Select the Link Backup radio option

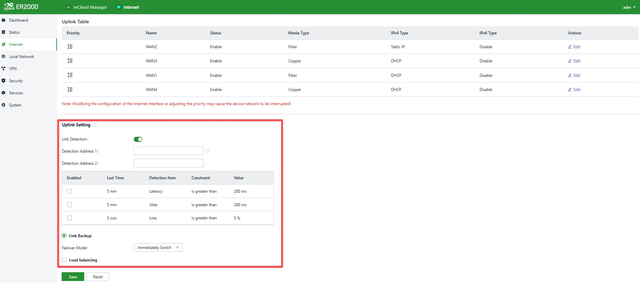pyautogui.click(x=64, y=236)
